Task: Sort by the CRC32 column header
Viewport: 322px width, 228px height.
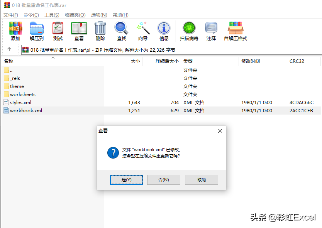Action: (304, 61)
